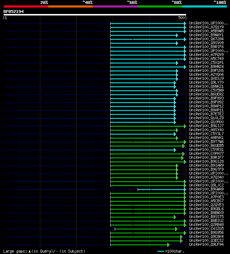Image resolution: width=230 pixels, height=254 pixels.
Task: Click the arrowhead ending the UniRef100_B9RIF7 bar
Action: coord(183,158)
